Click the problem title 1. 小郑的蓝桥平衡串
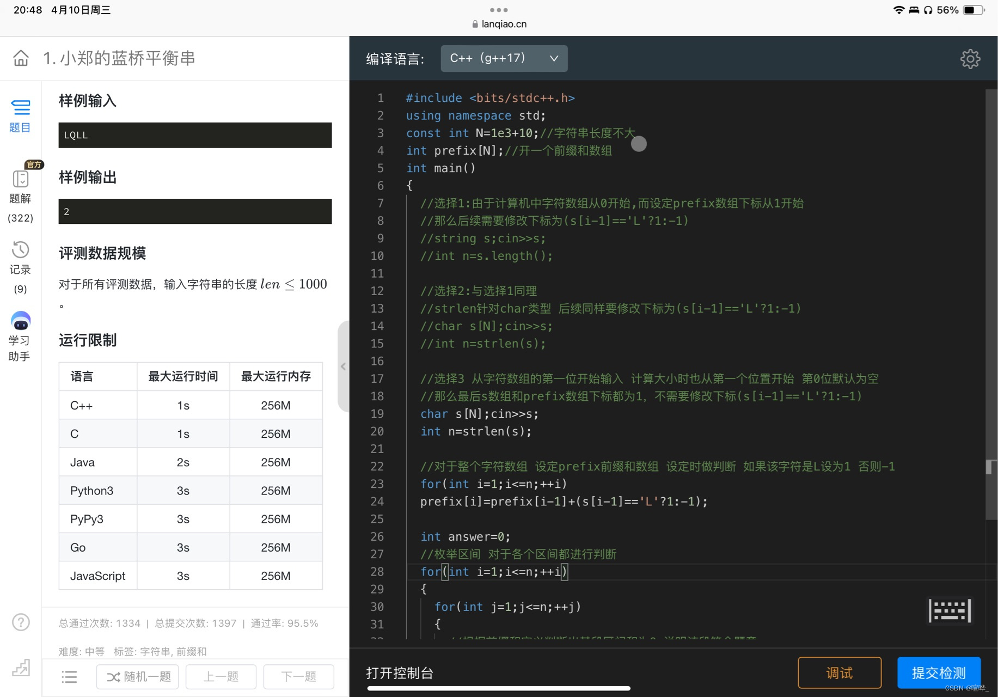Screen dimensions: 998x697 pyautogui.click(x=119, y=58)
